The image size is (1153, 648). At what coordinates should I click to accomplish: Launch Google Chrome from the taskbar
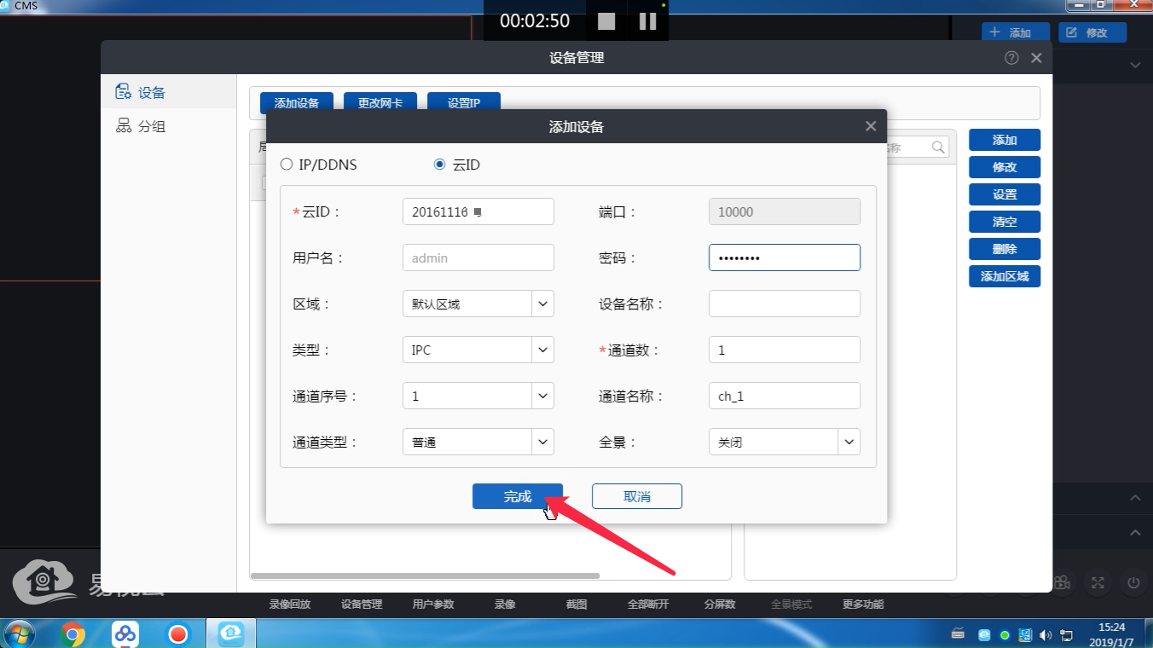pyautogui.click(x=73, y=634)
